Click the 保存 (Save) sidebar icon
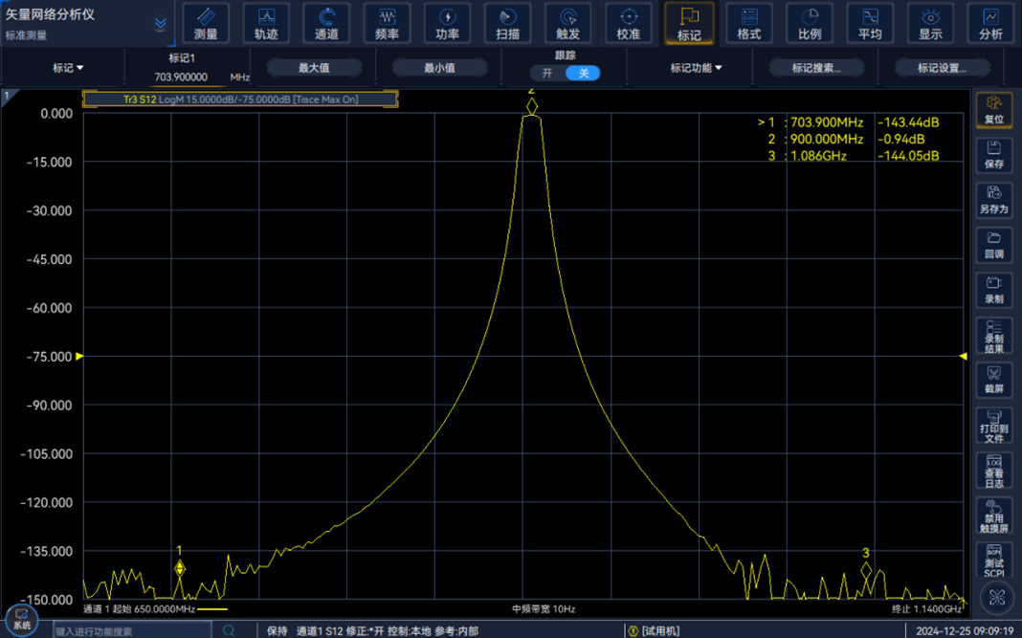The height and width of the screenshot is (638, 1022). click(x=994, y=154)
